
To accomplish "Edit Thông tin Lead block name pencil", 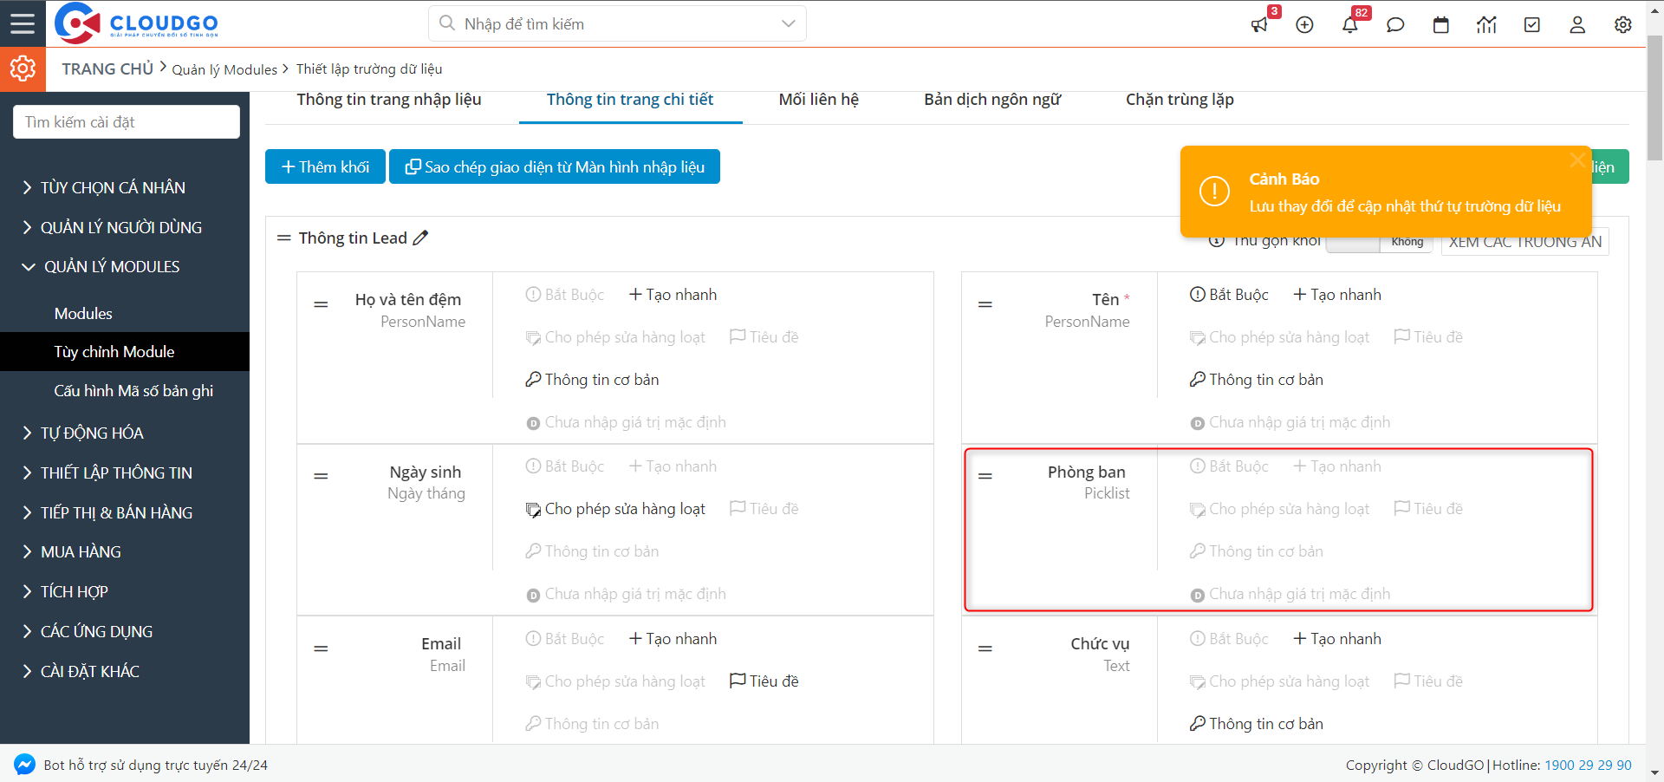I will (x=420, y=238).
